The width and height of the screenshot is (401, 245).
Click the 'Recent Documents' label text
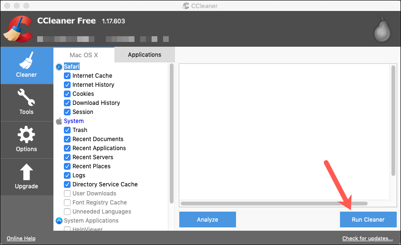98,139
